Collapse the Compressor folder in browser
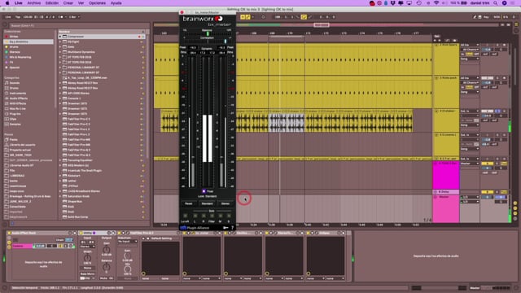The width and height of the screenshot is (521, 293). (60, 37)
